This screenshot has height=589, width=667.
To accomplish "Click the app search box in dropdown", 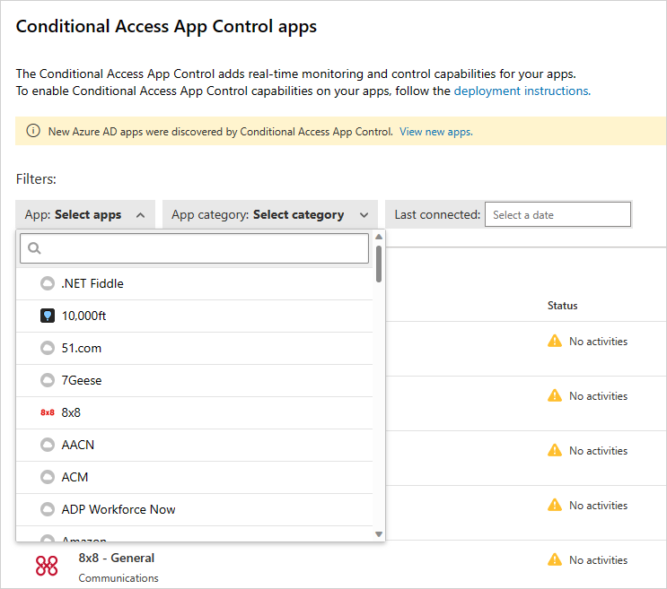I will click(x=195, y=248).
